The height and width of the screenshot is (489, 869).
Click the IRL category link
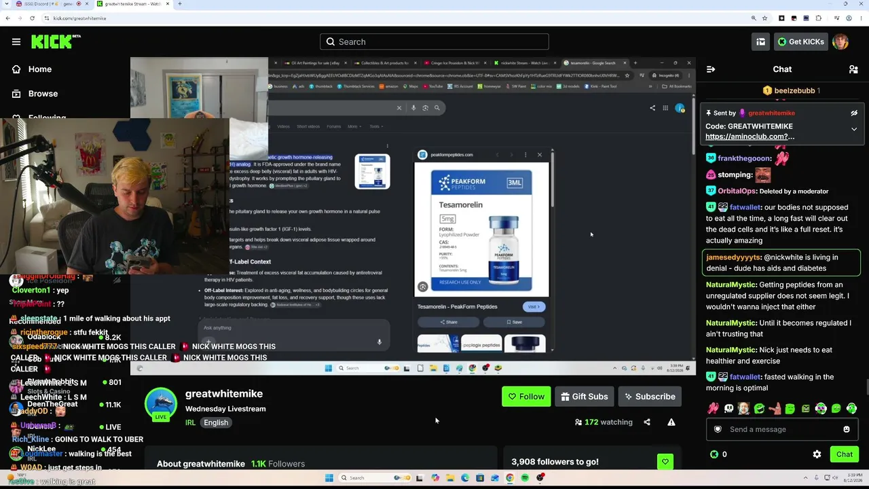point(191,422)
